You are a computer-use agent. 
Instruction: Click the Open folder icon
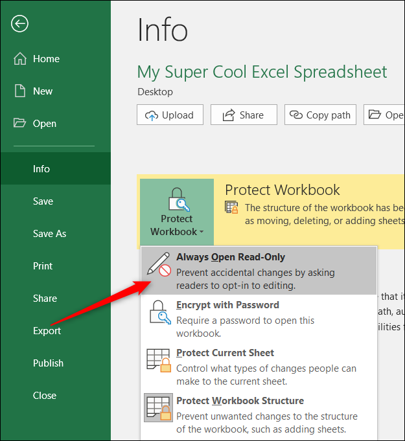(x=19, y=124)
